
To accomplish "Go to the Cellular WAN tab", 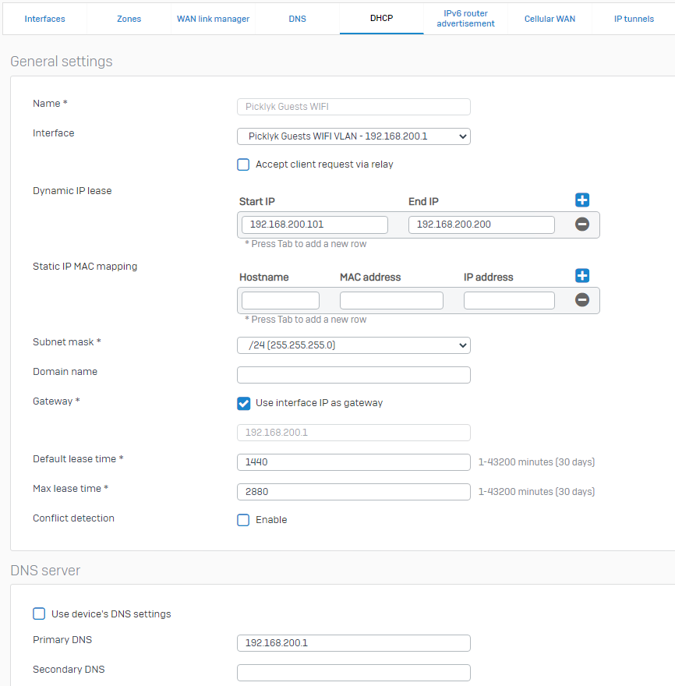I will pyautogui.click(x=550, y=19).
